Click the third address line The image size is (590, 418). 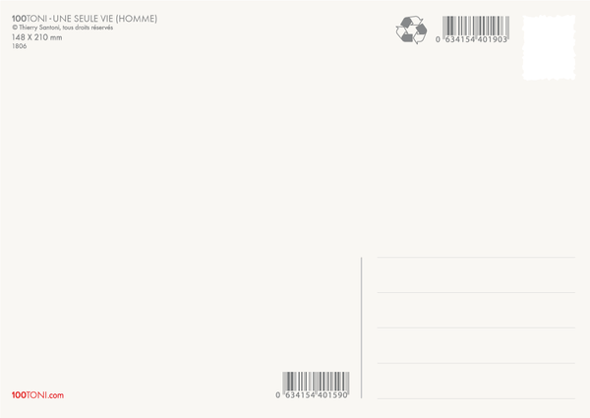[x=476, y=328]
